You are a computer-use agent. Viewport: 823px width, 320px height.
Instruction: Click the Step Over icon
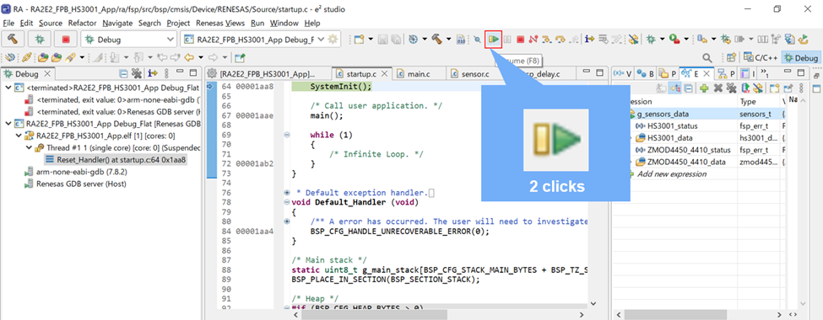tap(560, 40)
